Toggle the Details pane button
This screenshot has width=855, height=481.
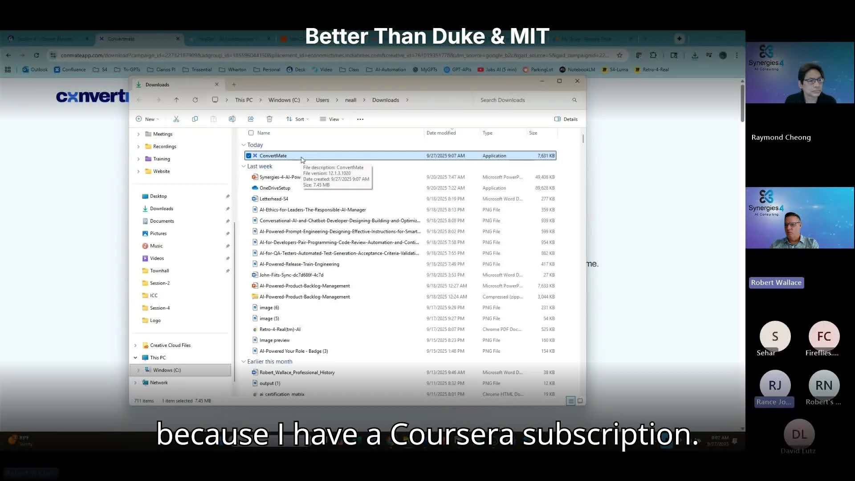566,119
